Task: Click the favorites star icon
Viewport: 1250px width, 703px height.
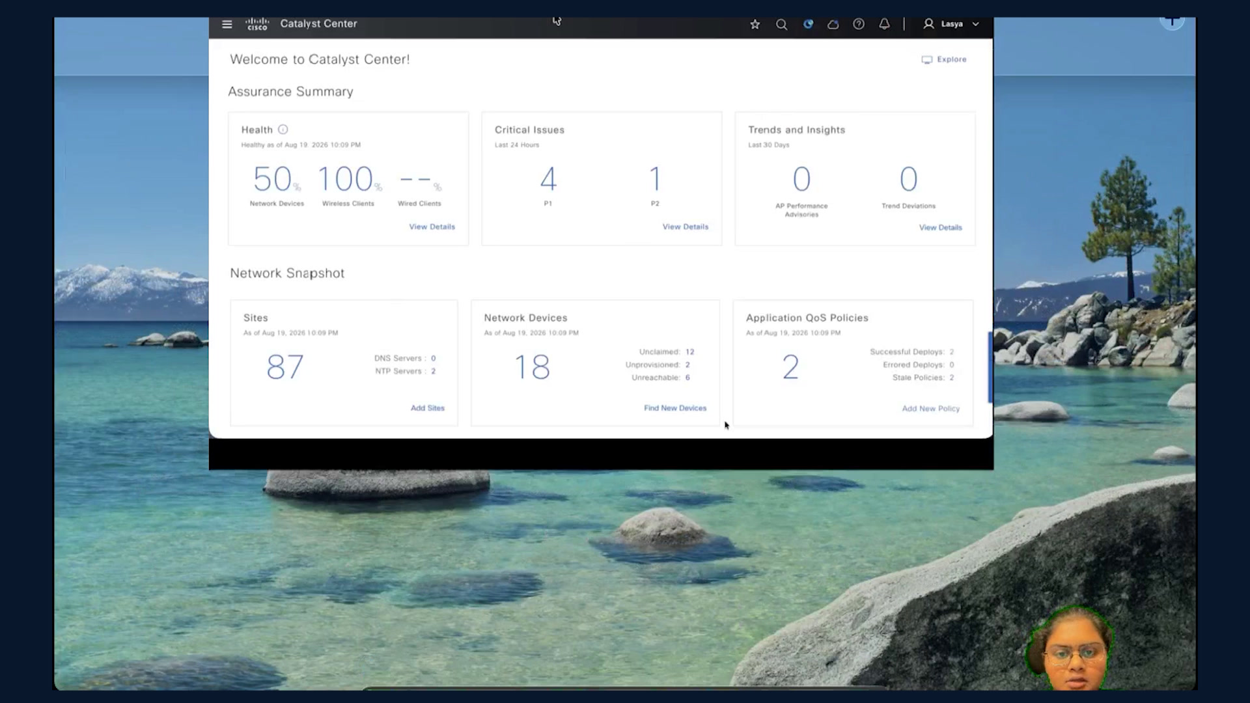Action: 755,24
